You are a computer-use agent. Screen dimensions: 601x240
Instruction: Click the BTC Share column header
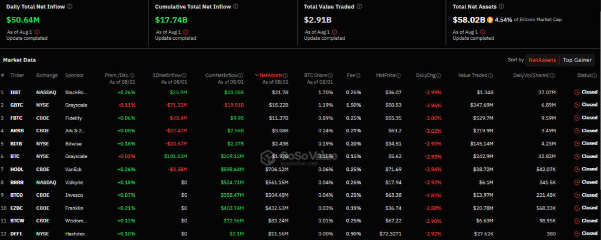tap(316, 76)
